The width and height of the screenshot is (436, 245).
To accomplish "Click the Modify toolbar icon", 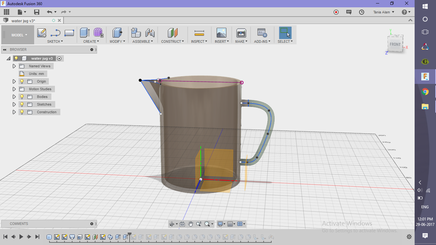I will pyautogui.click(x=117, y=33).
